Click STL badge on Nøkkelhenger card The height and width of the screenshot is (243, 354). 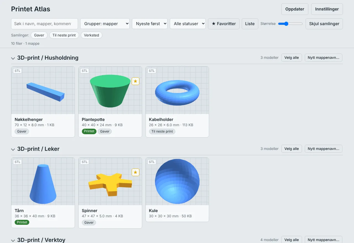(18, 71)
